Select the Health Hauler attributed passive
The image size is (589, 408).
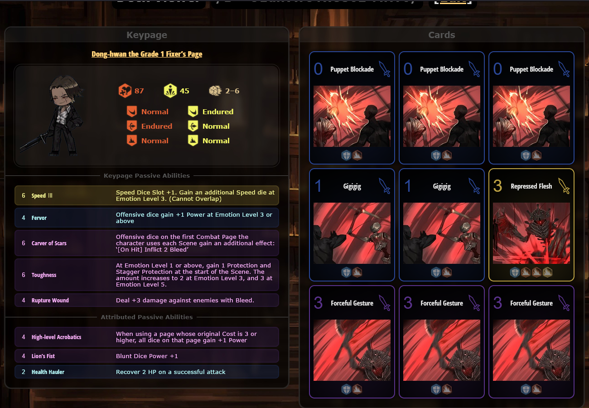click(x=147, y=372)
